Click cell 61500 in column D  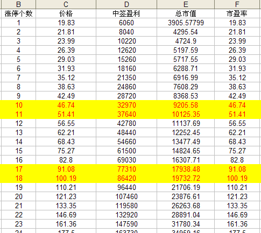click(x=126, y=151)
